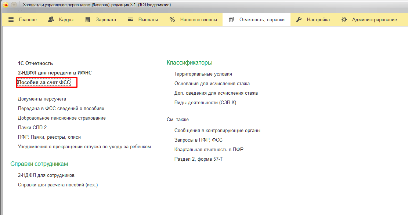Open Доп. сведения для исчисления стажа
Image resolution: width=408 pixels, height=215 pixels.
(x=216, y=93)
